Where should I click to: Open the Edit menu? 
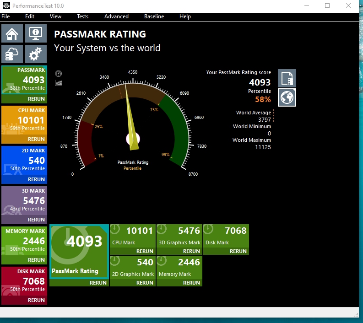(30, 16)
